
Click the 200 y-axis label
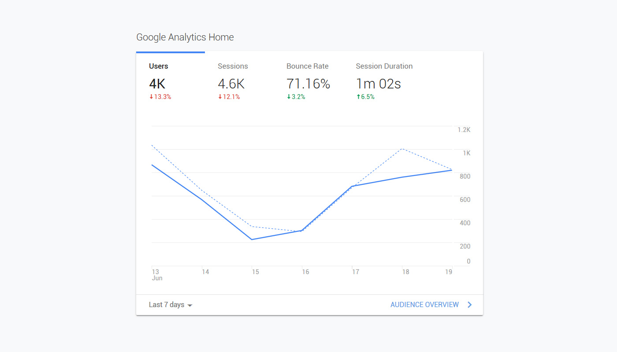[x=465, y=246]
